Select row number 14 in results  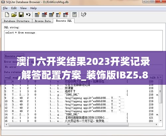[x=6, y=114]
